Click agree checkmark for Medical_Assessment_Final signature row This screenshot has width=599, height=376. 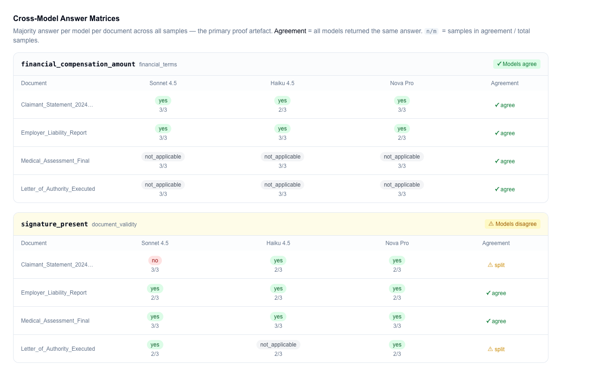pyautogui.click(x=496, y=321)
